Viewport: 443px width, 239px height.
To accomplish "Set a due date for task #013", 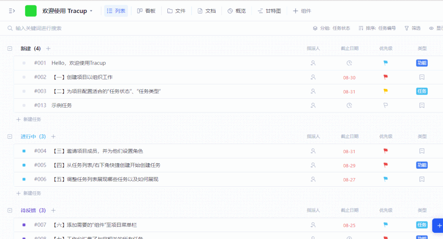I will [x=349, y=105].
